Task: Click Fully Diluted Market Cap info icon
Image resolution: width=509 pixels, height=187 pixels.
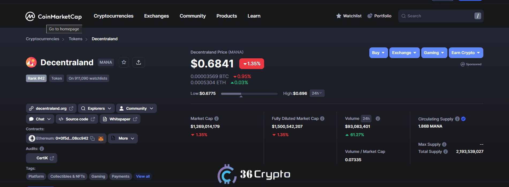Action: tap(322, 119)
